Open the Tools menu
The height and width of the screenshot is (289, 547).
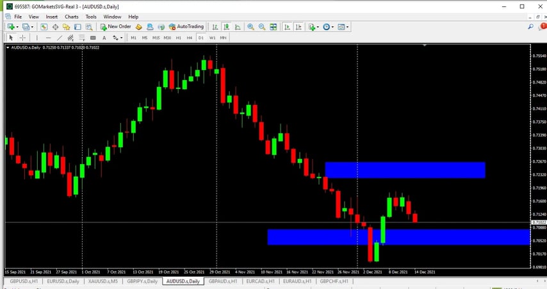pos(91,17)
